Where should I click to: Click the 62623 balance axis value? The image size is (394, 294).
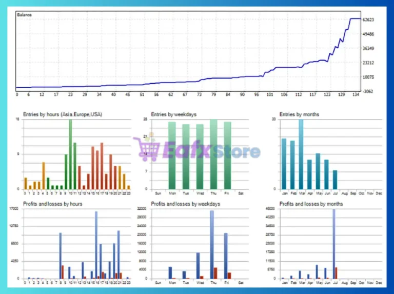click(x=368, y=19)
